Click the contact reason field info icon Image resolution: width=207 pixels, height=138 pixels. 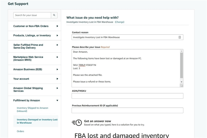coord(180,37)
